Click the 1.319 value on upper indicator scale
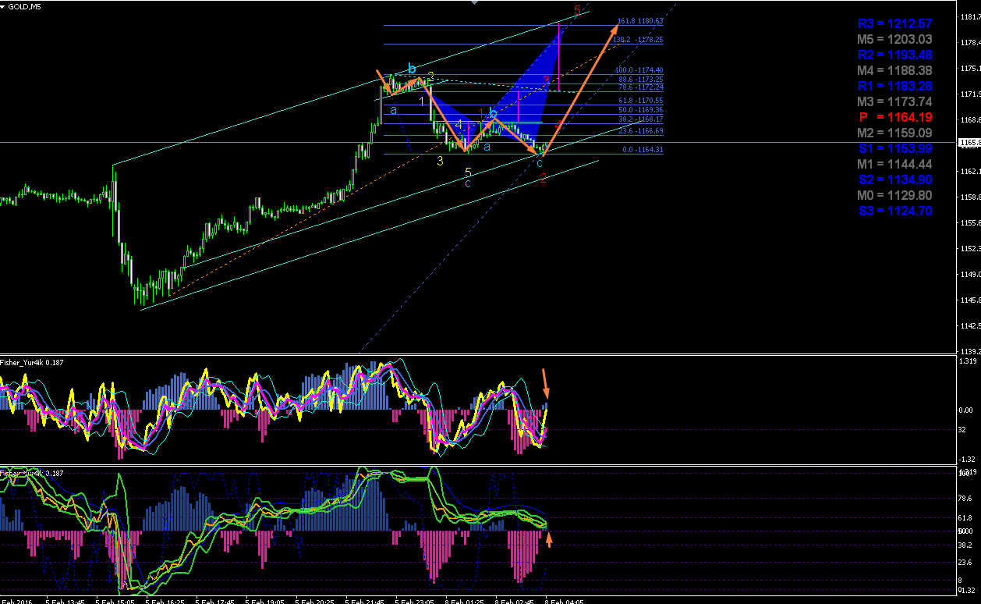981x604 pixels. (969, 361)
